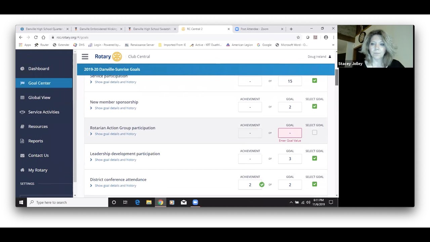The height and width of the screenshot is (242, 430).
Task: Open American Legion bookmark
Action: point(239,45)
